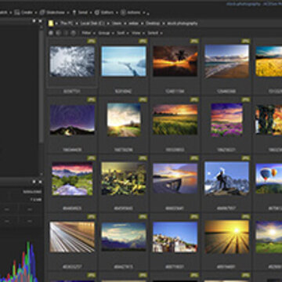The image size is (282, 282).
Task: Open the Slideshow toolbar menu
Action: pyautogui.click(x=56, y=13)
